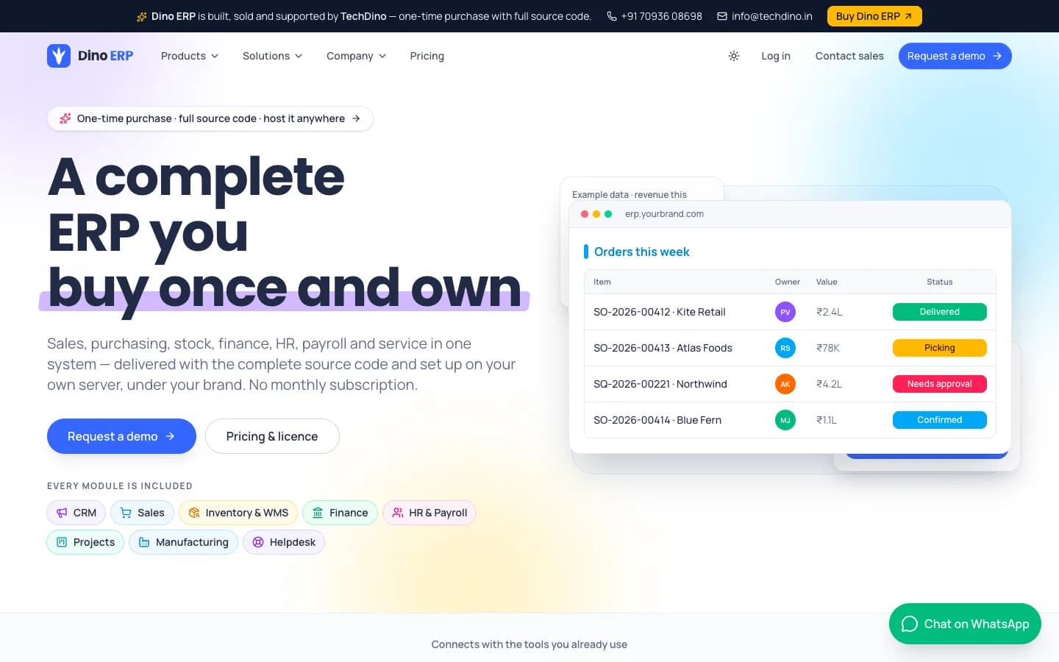Viewport: 1059px width, 662px height.
Task: Click the phone icon in top bar
Action: click(611, 16)
